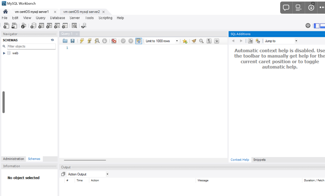
Task: Toggle auto-commit mode
Action: point(139,41)
